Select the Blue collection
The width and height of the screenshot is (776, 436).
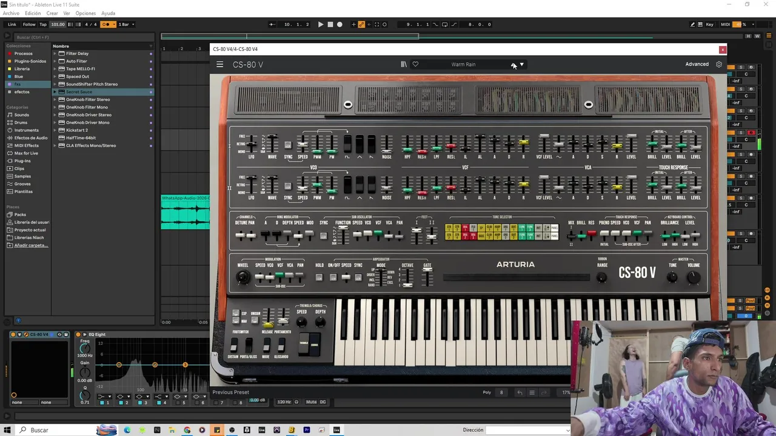pos(19,76)
